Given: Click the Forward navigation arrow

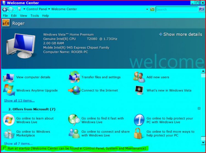Looking at the screenshot, I should click(x=10, y=9).
